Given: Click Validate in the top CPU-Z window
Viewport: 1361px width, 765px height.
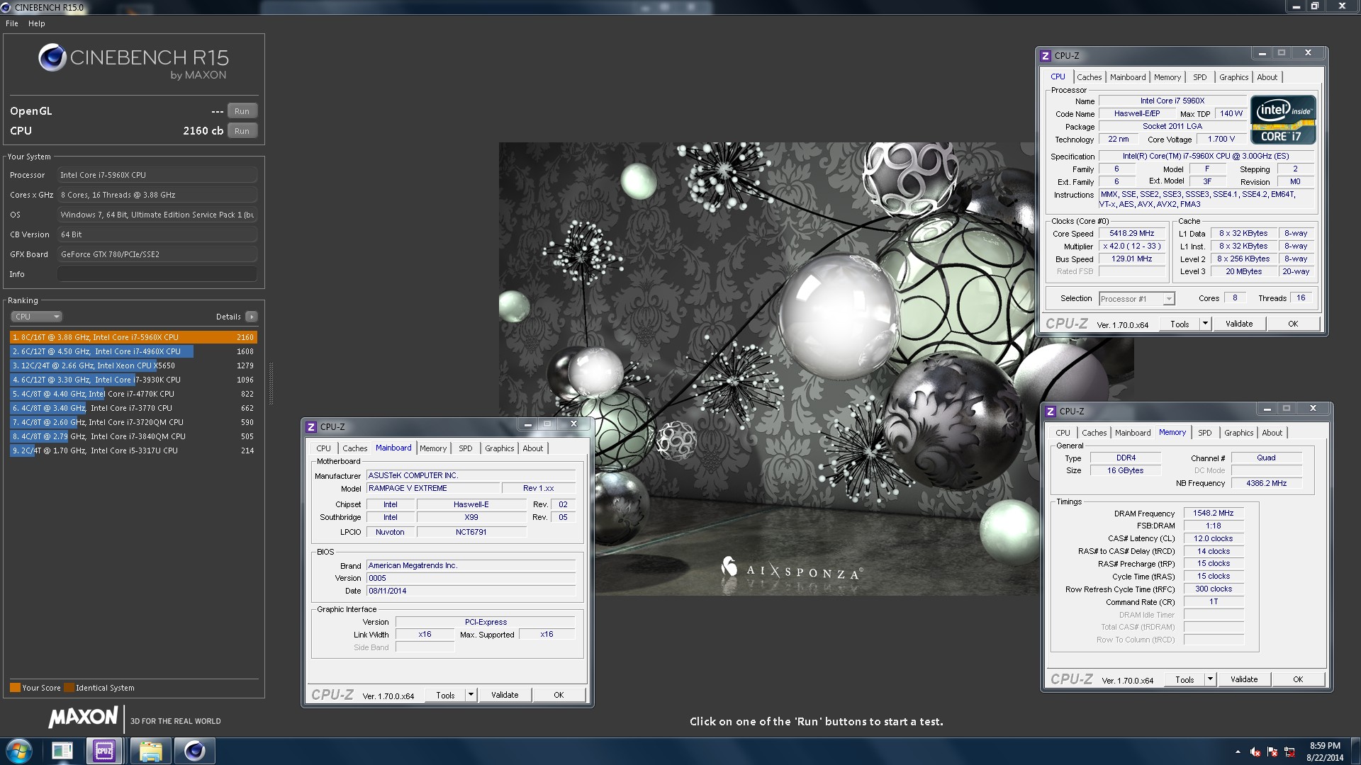Looking at the screenshot, I should 1239,324.
